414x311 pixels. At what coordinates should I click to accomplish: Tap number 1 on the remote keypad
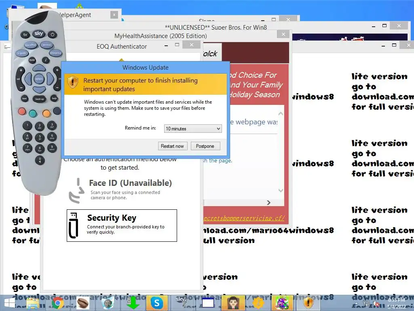coord(27,126)
